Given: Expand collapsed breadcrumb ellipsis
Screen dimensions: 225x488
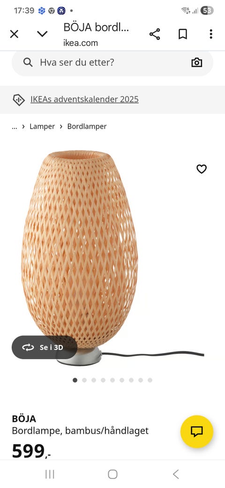Looking at the screenshot, I should point(14,126).
